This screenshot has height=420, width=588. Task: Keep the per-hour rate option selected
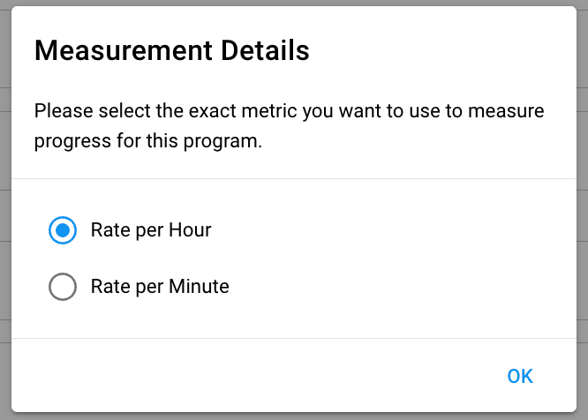click(63, 231)
